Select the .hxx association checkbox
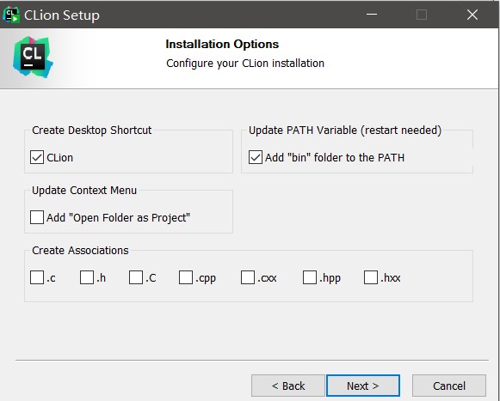The image size is (500, 401). click(371, 277)
